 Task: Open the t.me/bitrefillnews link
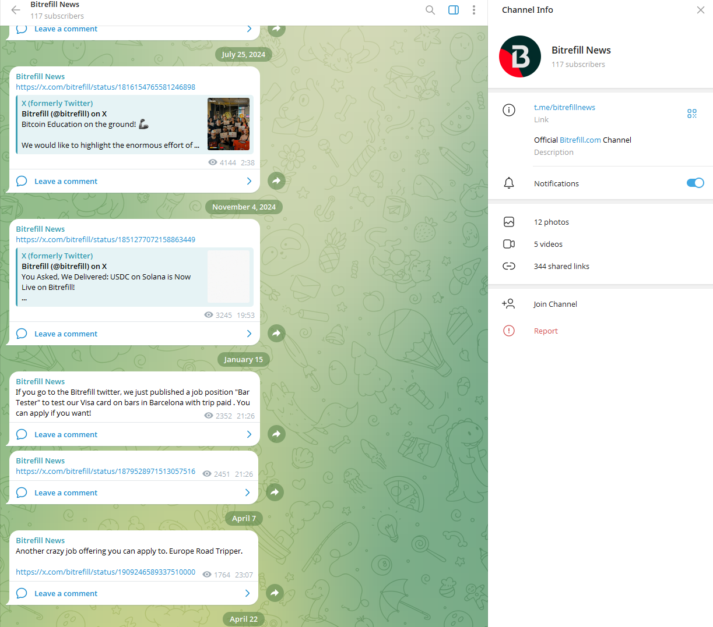tap(564, 107)
